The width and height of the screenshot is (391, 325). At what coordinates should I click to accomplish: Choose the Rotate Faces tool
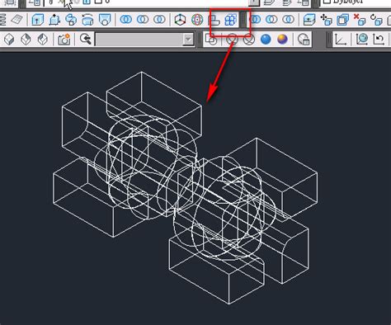tap(376, 20)
